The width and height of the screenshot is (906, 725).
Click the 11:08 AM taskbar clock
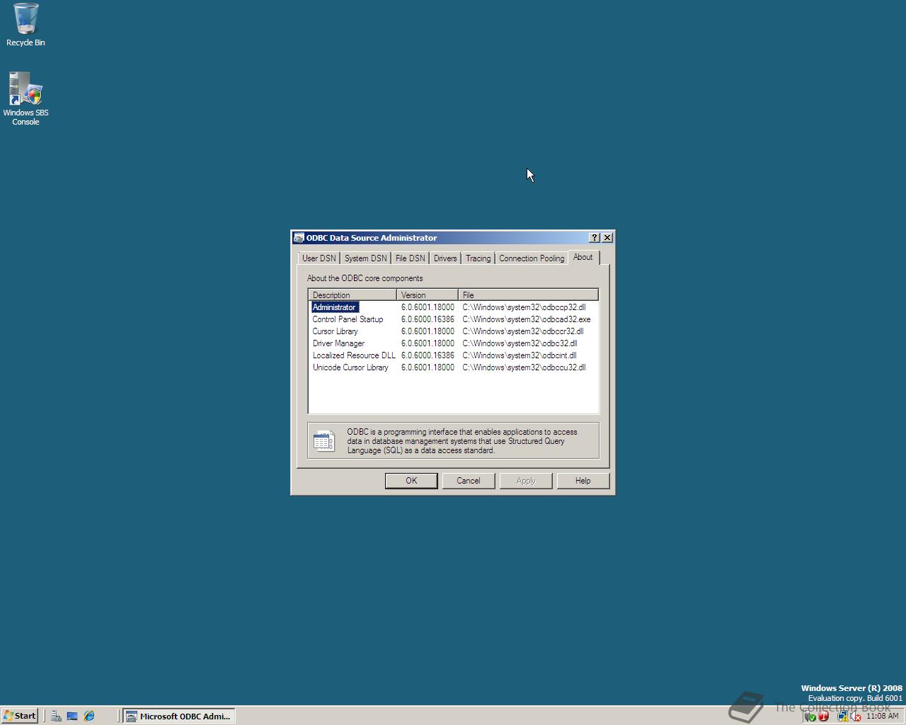click(x=882, y=716)
